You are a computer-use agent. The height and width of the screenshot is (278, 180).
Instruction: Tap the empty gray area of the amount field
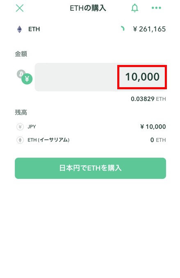coord(76,77)
